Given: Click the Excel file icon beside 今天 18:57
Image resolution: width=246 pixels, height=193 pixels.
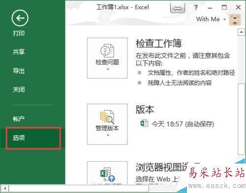Looking at the screenshot, I should coord(144,123).
